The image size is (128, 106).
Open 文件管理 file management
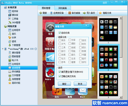pyautogui.click(x=14, y=75)
